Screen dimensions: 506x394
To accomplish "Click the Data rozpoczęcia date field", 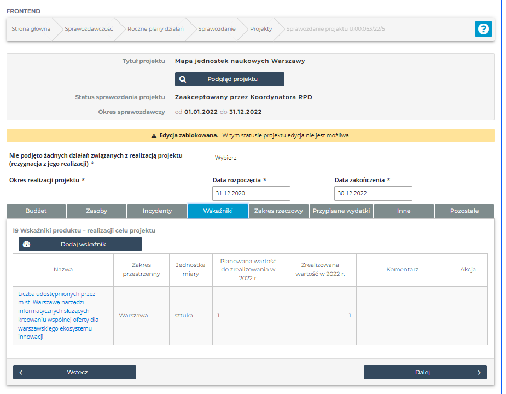I will [251, 194].
